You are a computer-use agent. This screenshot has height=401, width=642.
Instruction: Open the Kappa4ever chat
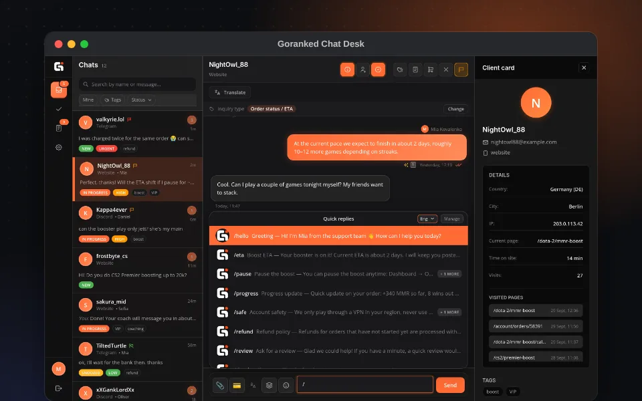pyautogui.click(x=138, y=225)
